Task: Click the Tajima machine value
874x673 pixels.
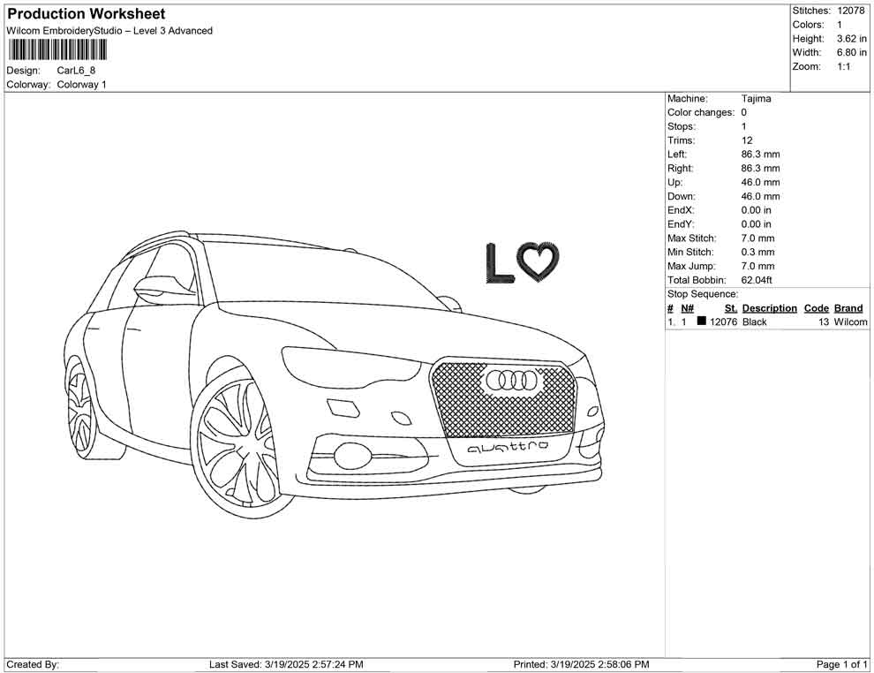Action: click(756, 99)
